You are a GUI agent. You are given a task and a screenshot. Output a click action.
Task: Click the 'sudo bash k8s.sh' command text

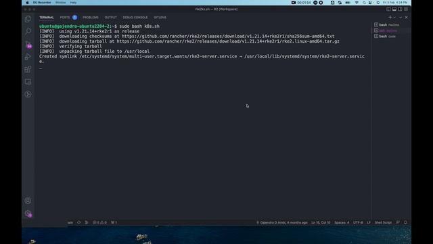coord(139,26)
